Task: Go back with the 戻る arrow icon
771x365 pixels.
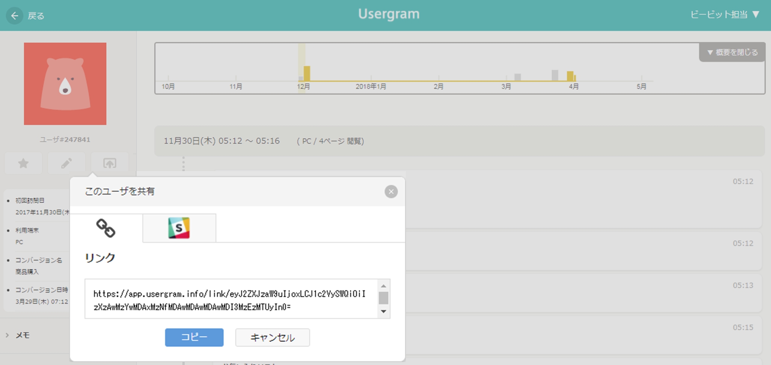Action: [x=15, y=15]
